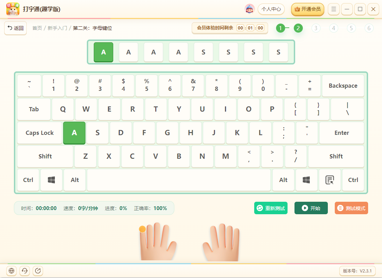Click the left Ctrl key
The image size is (382, 278).
[28, 180]
